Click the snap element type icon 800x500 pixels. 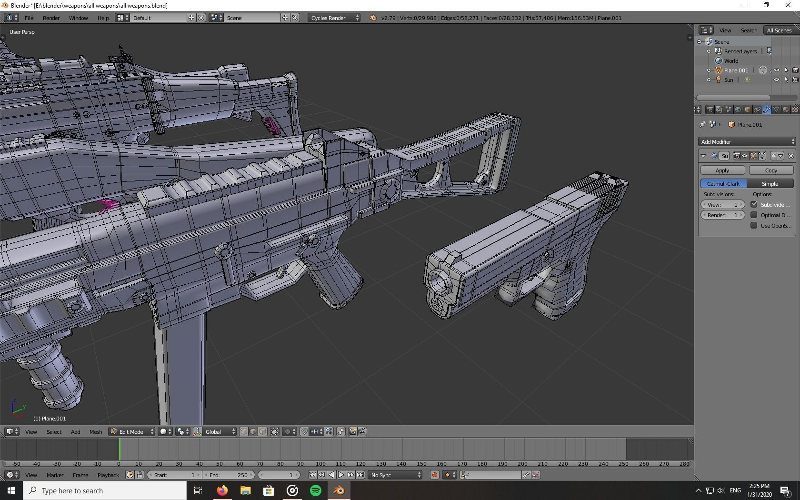[316, 431]
